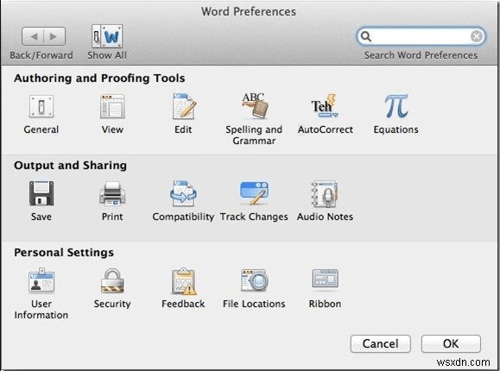This screenshot has width=500, height=371.
Task: Open the Track Changes icon
Action: coord(254,193)
